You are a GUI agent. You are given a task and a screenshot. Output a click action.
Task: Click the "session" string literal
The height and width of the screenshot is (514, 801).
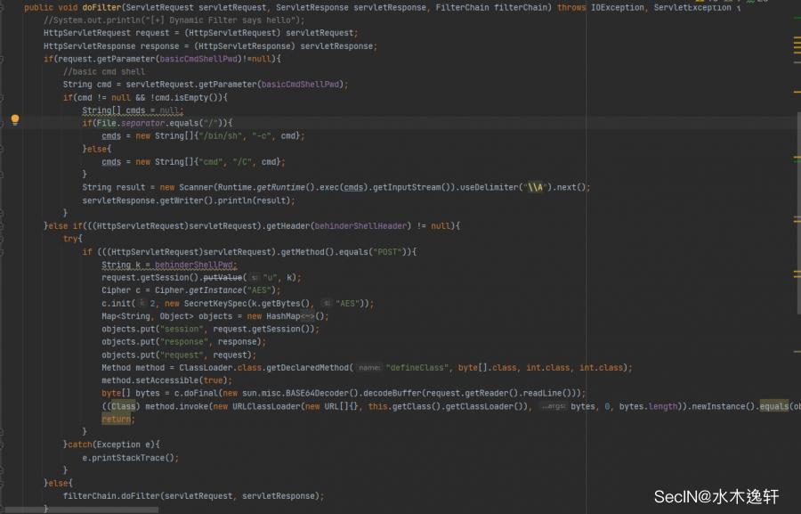(182, 330)
